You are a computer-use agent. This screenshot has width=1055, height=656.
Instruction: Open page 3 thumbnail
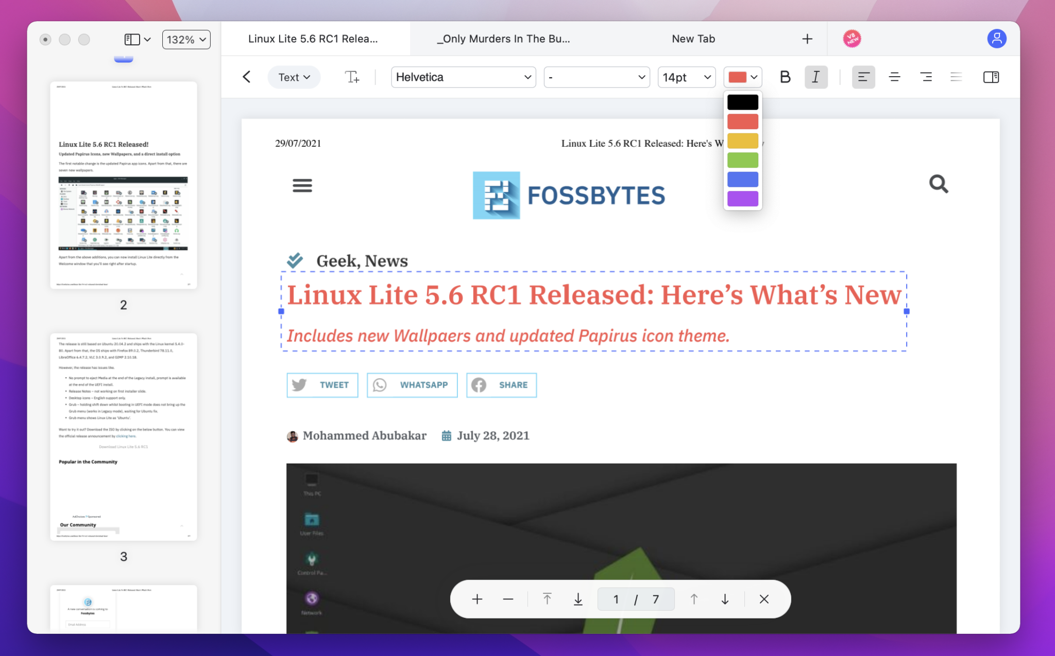tap(124, 437)
